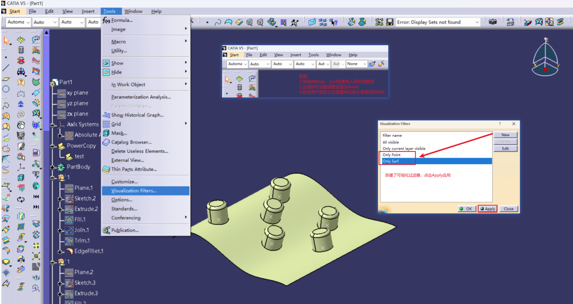Click the top toolbar small point icon
This screenshot has height=304, width=573.
pos(207,22)
